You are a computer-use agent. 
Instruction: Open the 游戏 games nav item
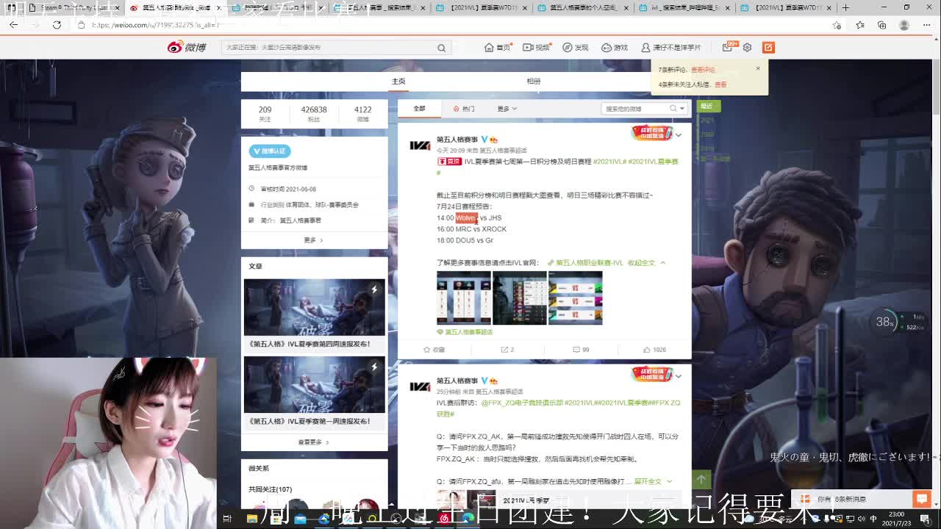615,48
